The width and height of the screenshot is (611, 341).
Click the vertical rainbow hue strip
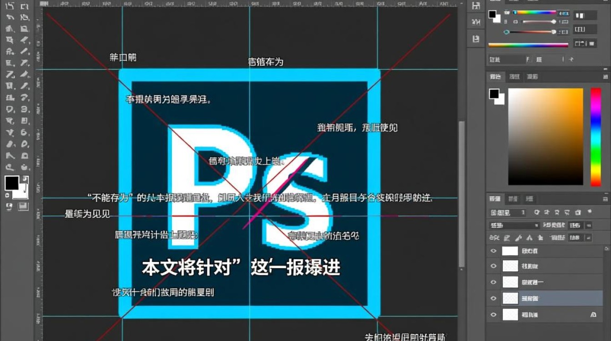[x=596, y=137]
